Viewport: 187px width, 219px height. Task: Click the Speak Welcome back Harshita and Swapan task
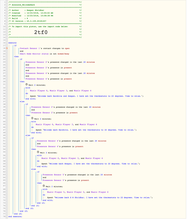click(87, 96)
